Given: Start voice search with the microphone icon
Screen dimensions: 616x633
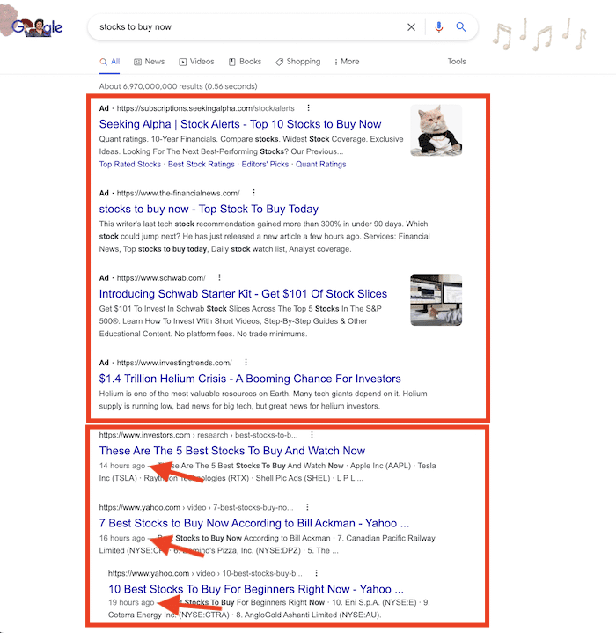Looking at the screenshot, I should [x=439, y=27].
